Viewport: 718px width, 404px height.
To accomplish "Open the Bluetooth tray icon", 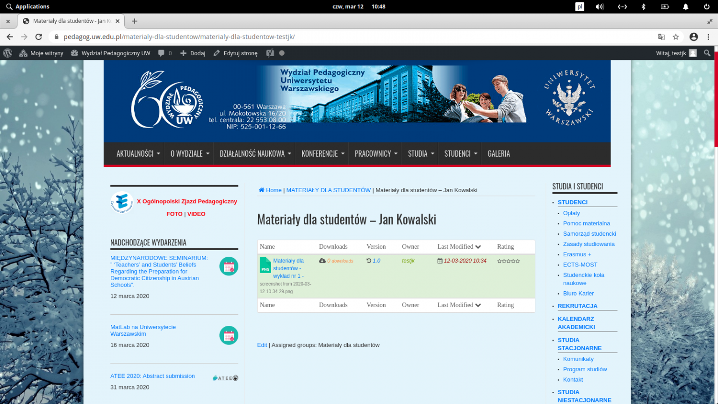I will pos(643,7).
